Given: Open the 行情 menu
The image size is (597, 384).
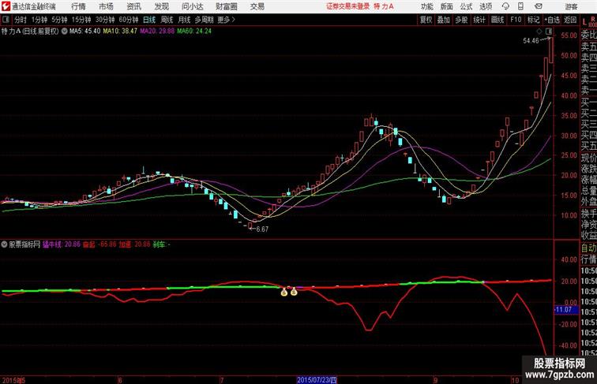Looking at the screenshot, I should pyautogui.click(x=78, y=6).
